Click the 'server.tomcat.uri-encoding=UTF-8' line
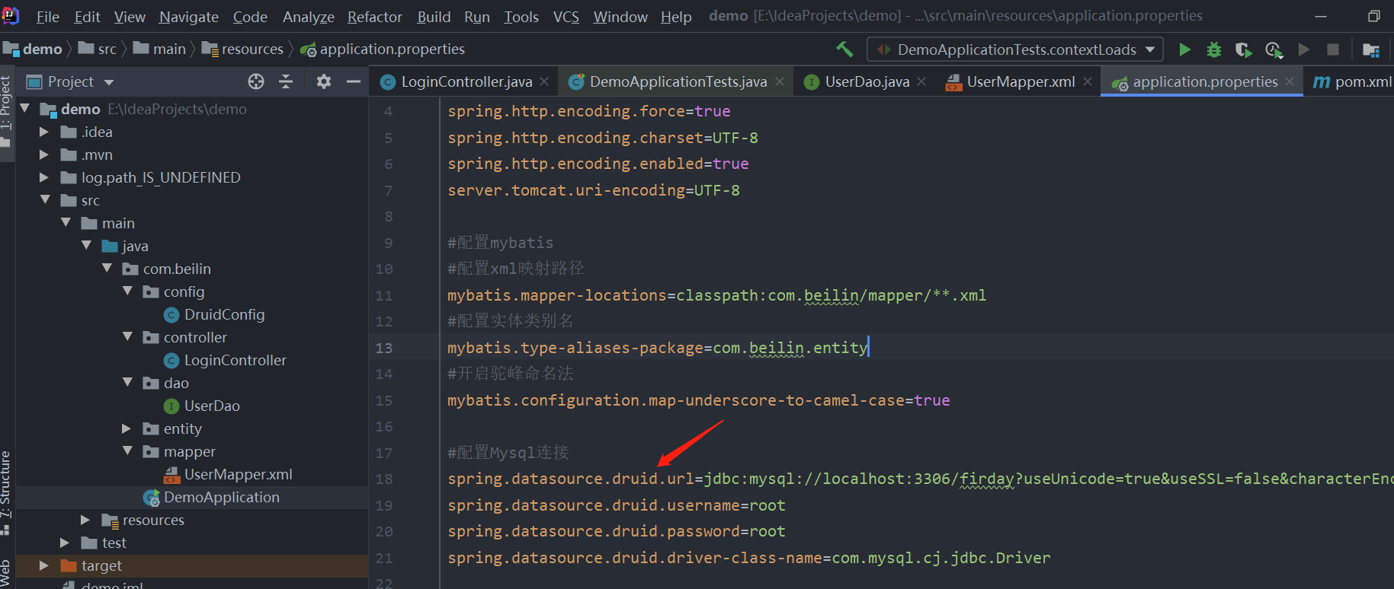The height and width of the screenshot is (589, 1394). pos(594,190)
